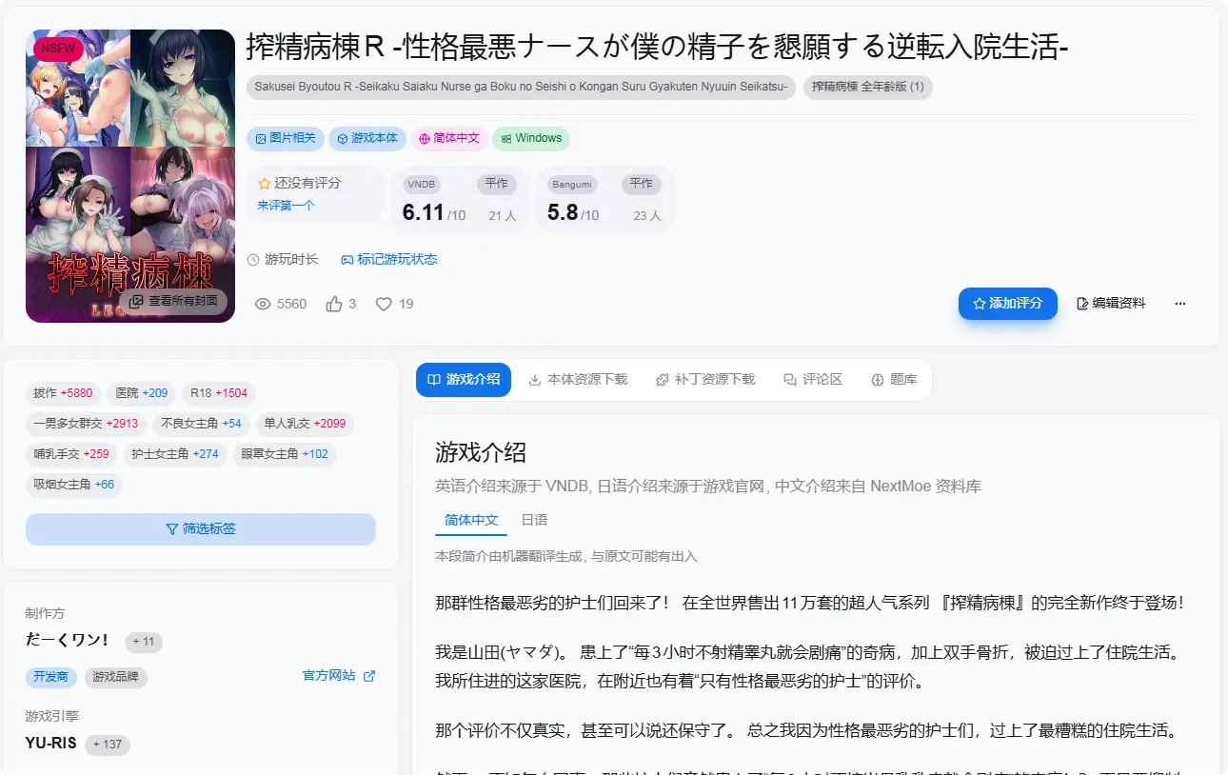Select the 简体中文 language chip
The width and height of the screenshot is (1228, 775).
(x=449, y=138)
